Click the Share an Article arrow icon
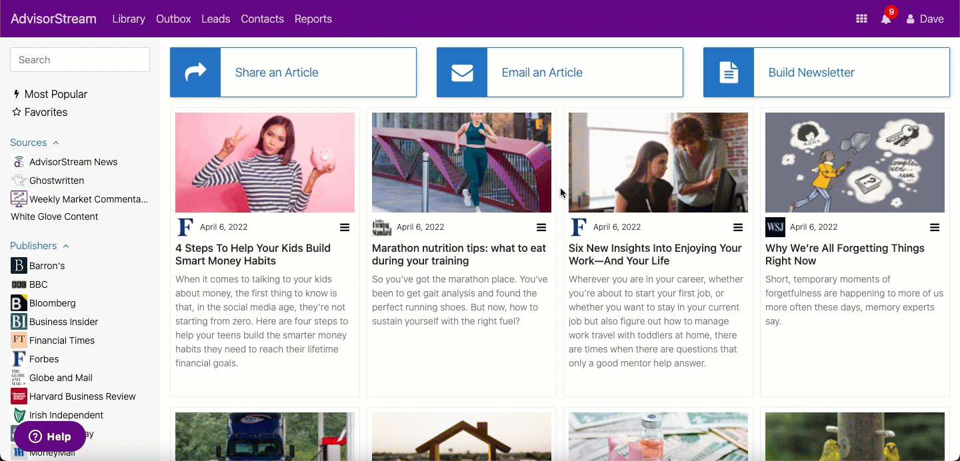960x461 pixels. coord(195,72)
